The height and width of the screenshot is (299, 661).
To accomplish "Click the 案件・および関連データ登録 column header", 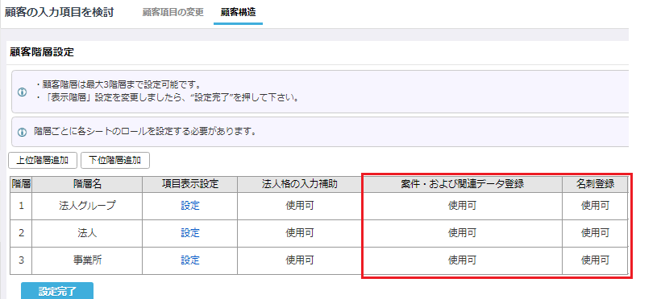I will 463,184.
